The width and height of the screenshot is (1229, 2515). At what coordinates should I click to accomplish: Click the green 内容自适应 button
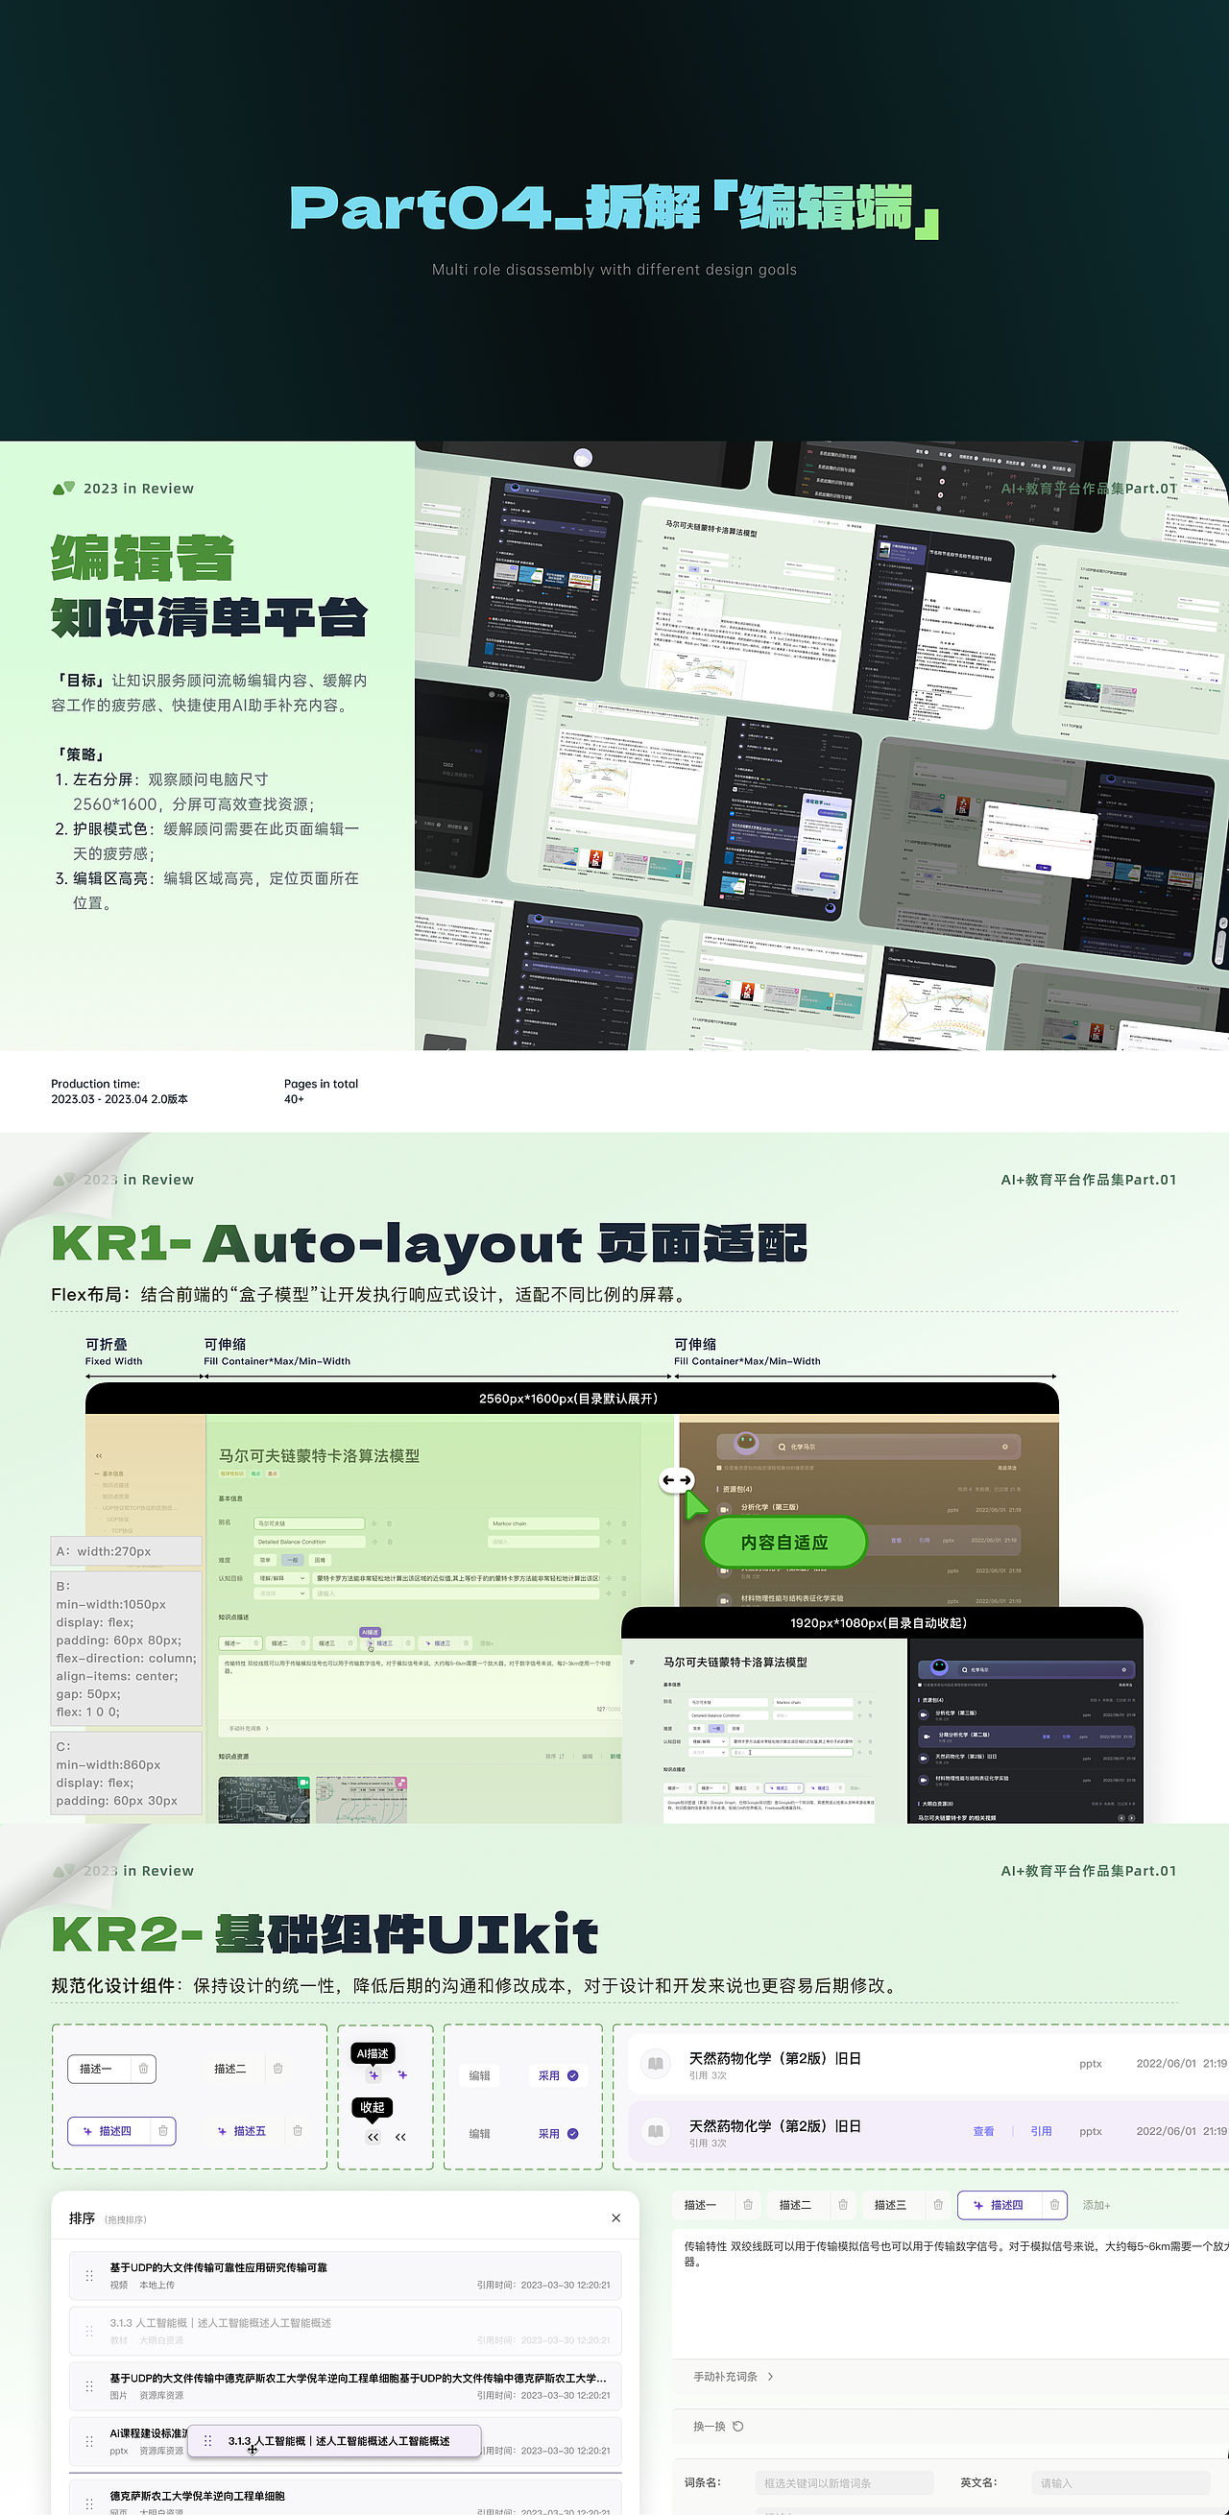coord(783,1543)
